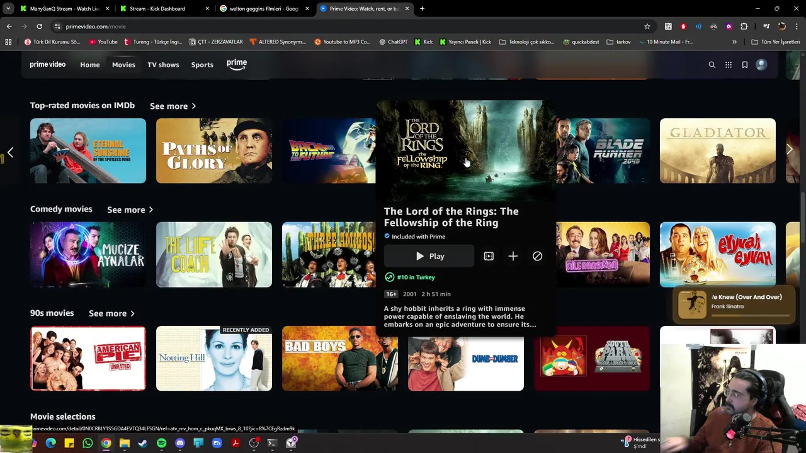Bookmark this page with the star icon
The width and height of the screenshot is (806, 453).
point(647,26)
